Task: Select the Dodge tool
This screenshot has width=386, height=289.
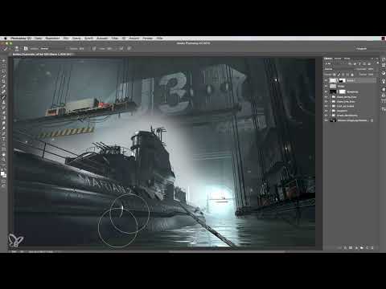Action: coord(3,128)
